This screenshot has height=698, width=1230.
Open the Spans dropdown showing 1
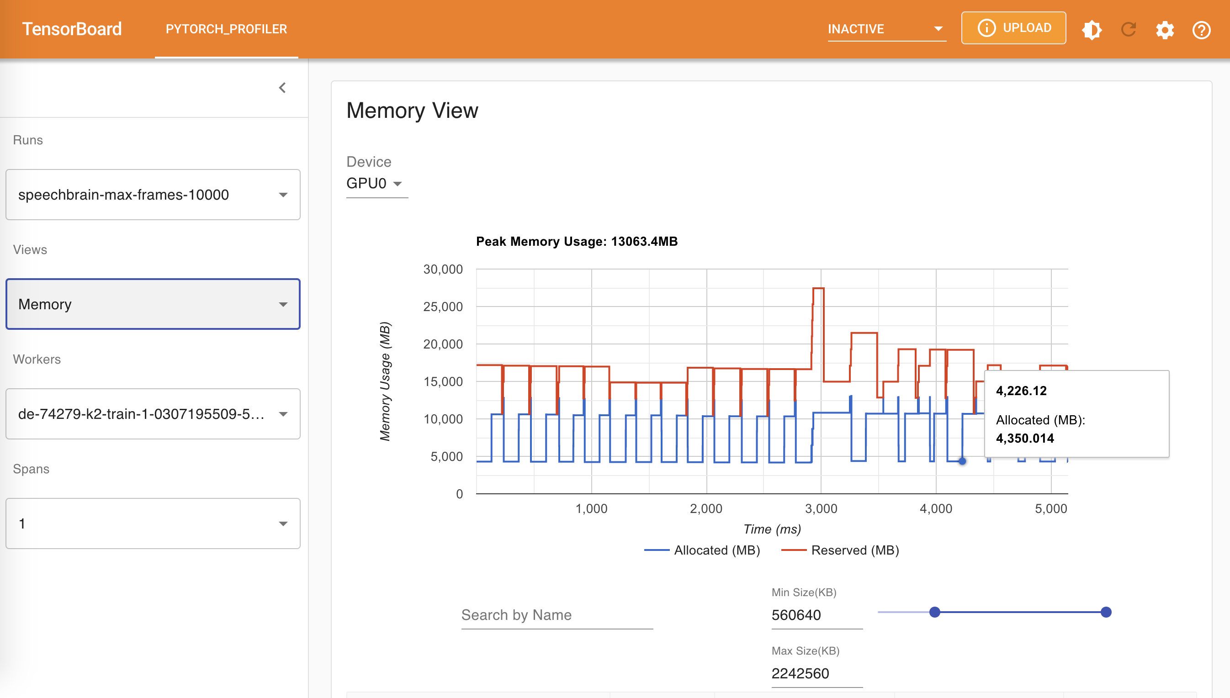pyautogui.click(x=153, y=523)
